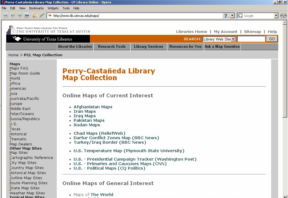Click the Rewind navigation button
288x198 pixels.
5,15
